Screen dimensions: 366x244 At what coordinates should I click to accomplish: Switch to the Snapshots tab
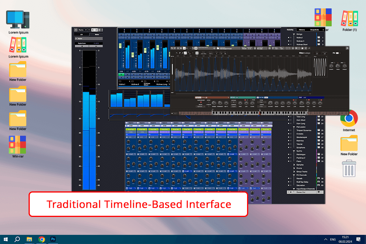(x=315, y=30)
